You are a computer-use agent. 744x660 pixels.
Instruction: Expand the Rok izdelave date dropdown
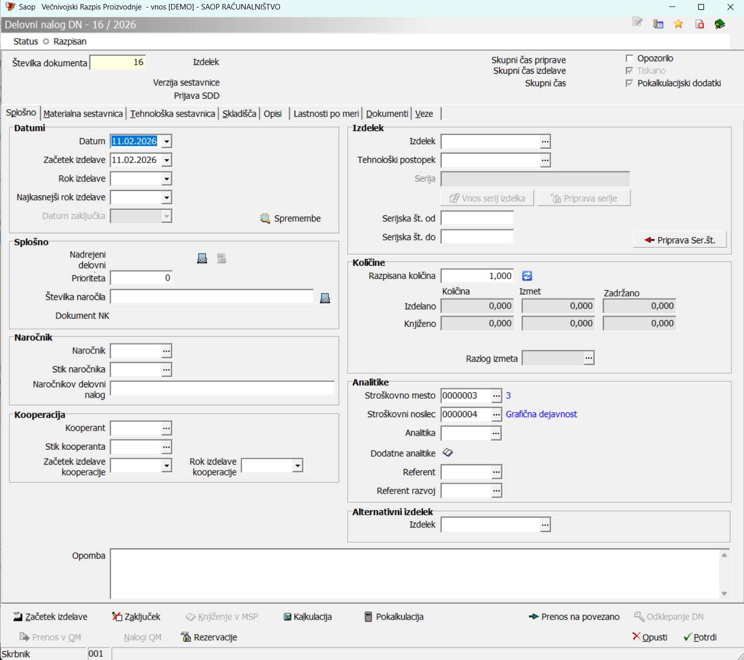click(167, 179)
